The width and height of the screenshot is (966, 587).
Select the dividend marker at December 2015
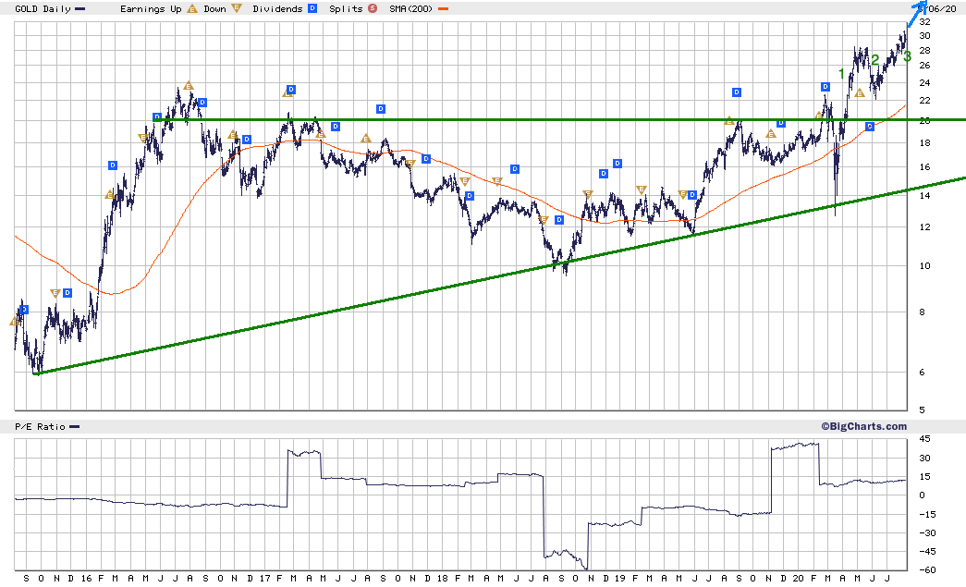[x=67, y=293]
